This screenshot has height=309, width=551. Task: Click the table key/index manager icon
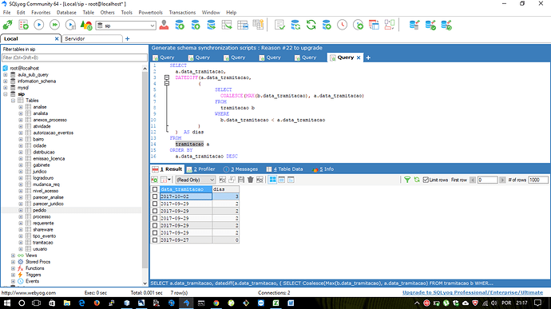258,25
